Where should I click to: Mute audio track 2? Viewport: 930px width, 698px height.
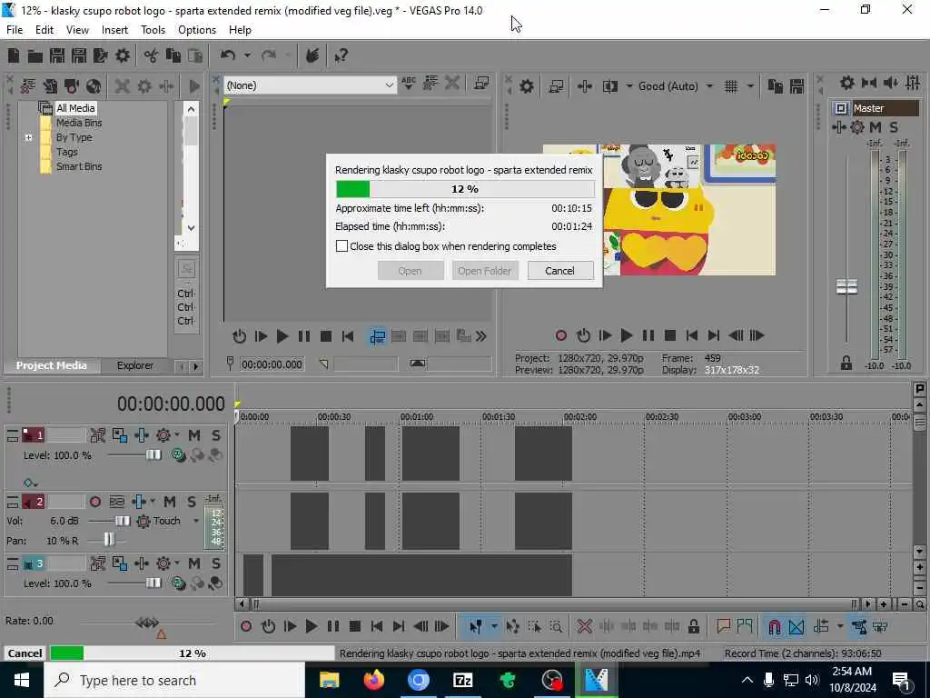170,502
